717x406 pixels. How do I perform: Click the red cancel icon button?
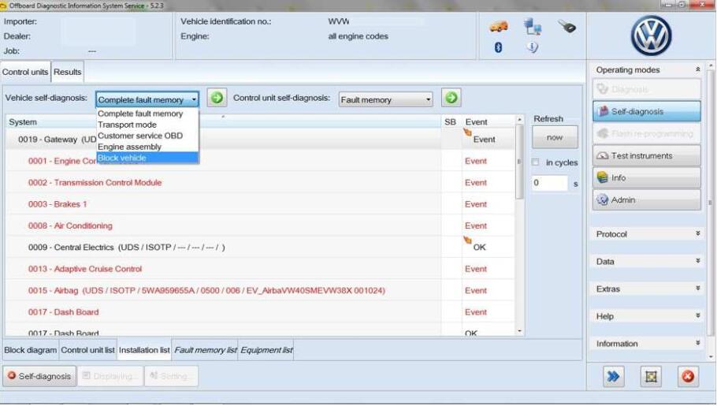coord(688,376)
